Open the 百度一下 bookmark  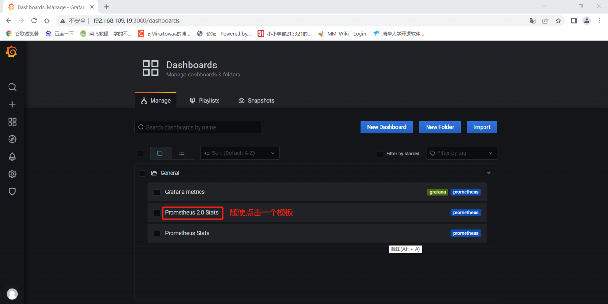pyautogui.click(x=60, y=34)
